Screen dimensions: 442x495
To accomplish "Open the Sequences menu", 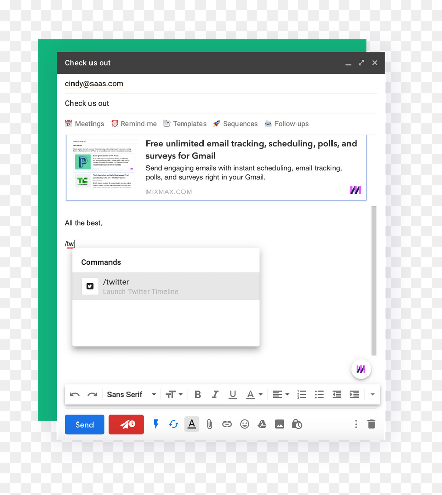I will point(235,124).
